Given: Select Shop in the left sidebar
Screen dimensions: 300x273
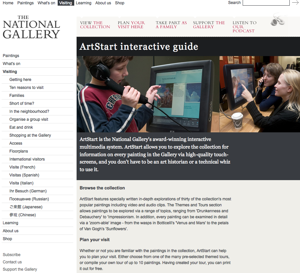Looking at the screenshot, I should tap(7, 239).
